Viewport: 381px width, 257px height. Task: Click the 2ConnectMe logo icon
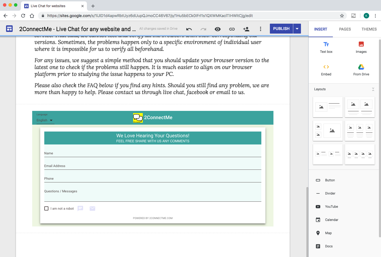coord(138,118)
